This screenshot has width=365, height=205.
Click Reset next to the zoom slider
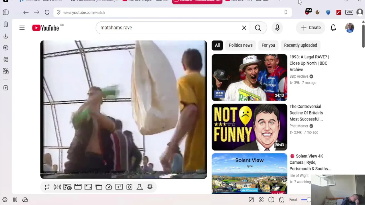(293, 200)
